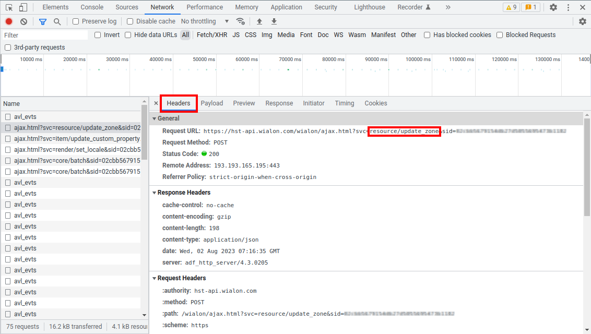Show more tabs chevron
The image size is (591, 334).
click(448, 7)
